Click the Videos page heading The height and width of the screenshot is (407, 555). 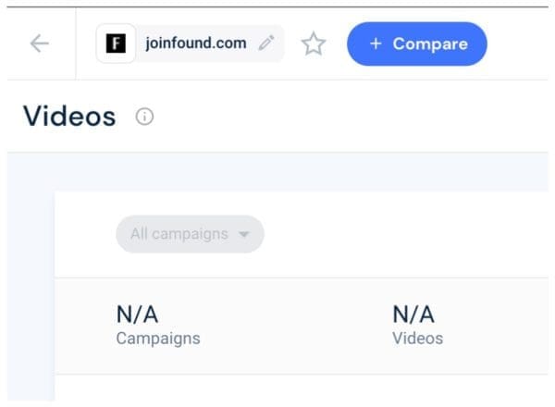[x=69, y=117]
